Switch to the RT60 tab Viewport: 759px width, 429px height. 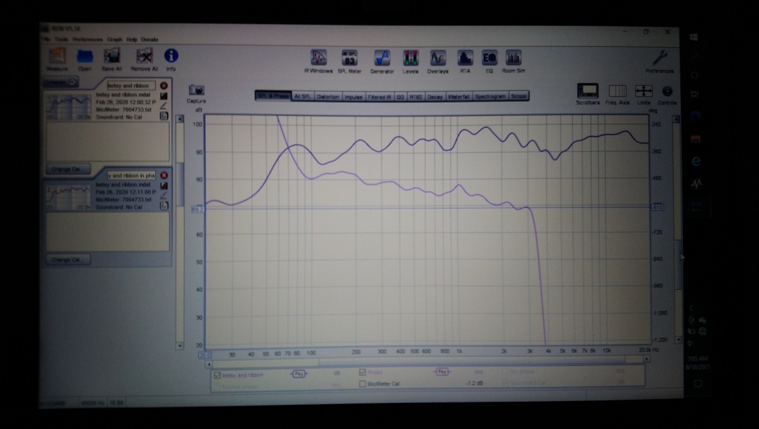(416, 97)
